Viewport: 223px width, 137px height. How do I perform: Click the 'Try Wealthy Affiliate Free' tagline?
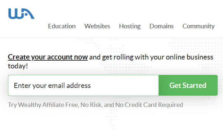point(43,105)
